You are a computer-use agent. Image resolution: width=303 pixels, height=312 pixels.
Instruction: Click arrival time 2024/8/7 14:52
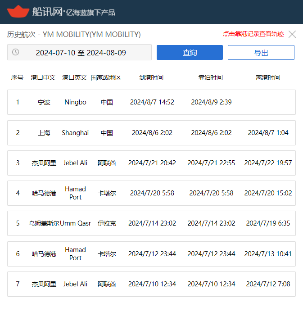click(x=152, y=102)
